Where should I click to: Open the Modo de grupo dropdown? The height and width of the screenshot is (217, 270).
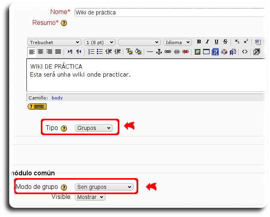pyautogui.click(x=104, y=187)
